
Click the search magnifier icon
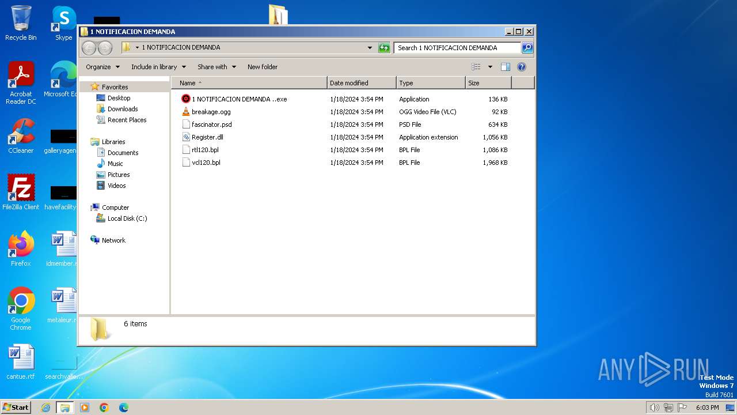tap(527, 48)
